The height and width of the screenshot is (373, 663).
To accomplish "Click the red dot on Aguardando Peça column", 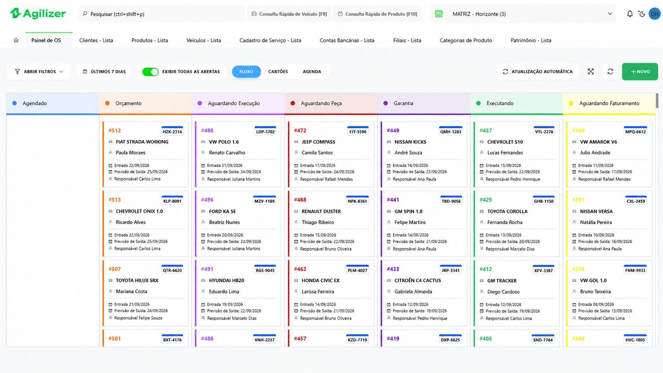I will click(293, 103).
